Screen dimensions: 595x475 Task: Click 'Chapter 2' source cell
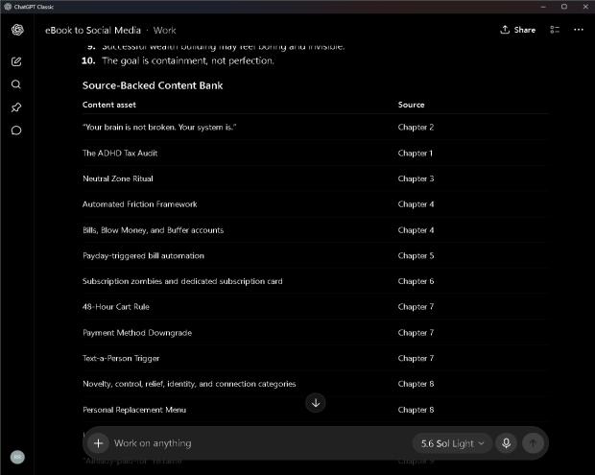tap(416, 128)
